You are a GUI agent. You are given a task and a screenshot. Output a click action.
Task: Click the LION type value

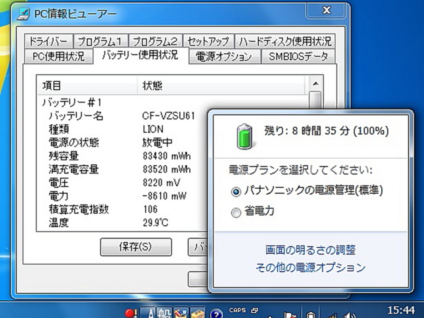point(153,129)
